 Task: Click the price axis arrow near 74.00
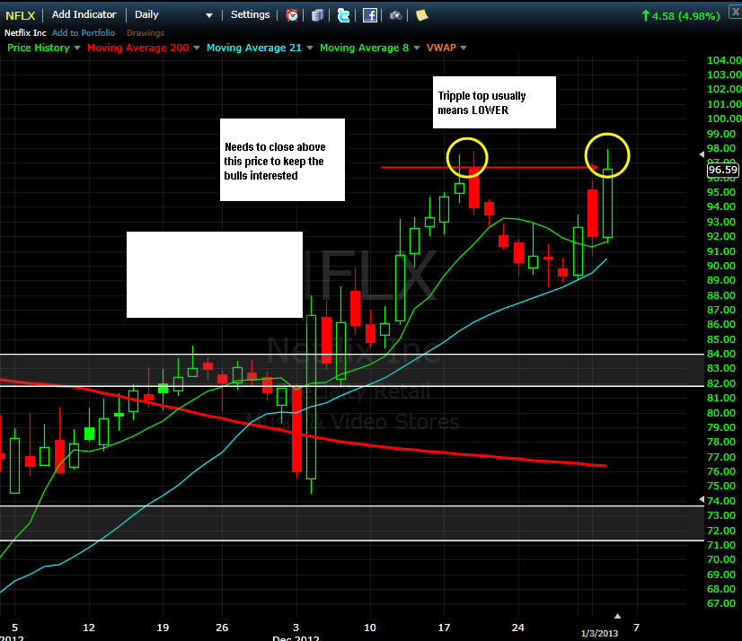tap(702, 499)
